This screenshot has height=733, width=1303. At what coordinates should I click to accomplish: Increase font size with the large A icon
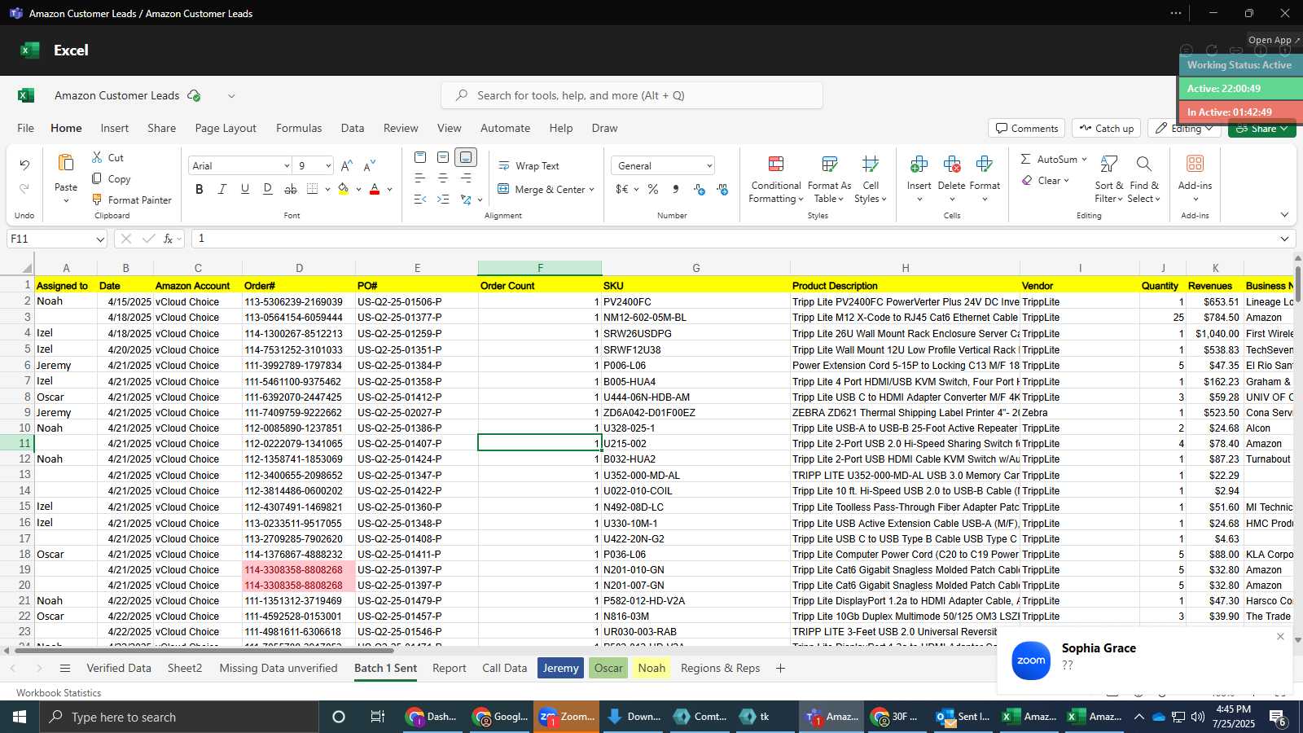click(x=347, y=165)
